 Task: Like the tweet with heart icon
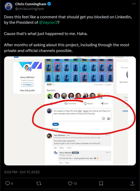pos(70,183)
